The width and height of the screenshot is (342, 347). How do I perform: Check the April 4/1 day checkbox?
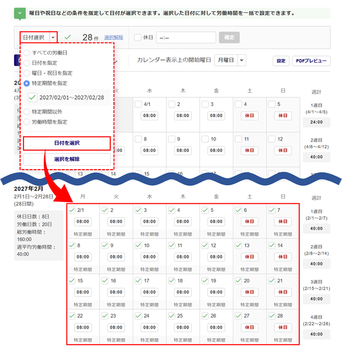[138, 104]
